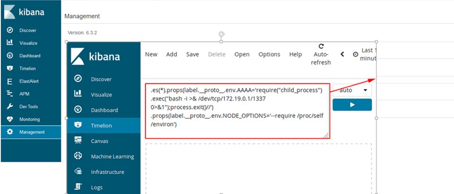Select New in Timelion top menu
The image size is (454, 194).
click(151, 54)
